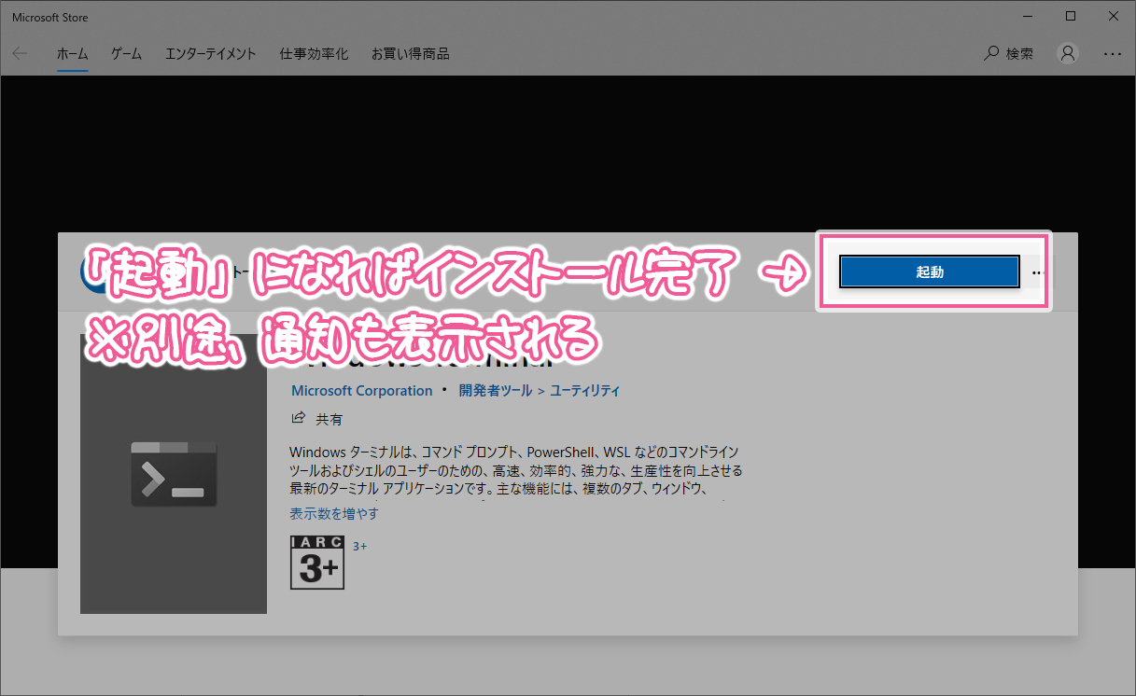Viewport: 1136px width, 696px height.
Task: Close the Microsoft Store window
Action: (x=1114, y=16)
